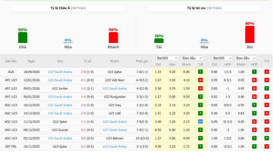
Task: Expand the second Ban đầu handicap dropdown
Action: click(x=246, y=58)
